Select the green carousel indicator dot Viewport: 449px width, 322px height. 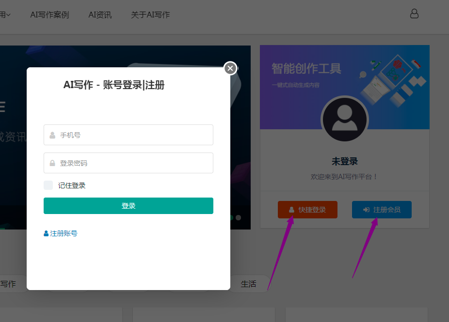232,217
